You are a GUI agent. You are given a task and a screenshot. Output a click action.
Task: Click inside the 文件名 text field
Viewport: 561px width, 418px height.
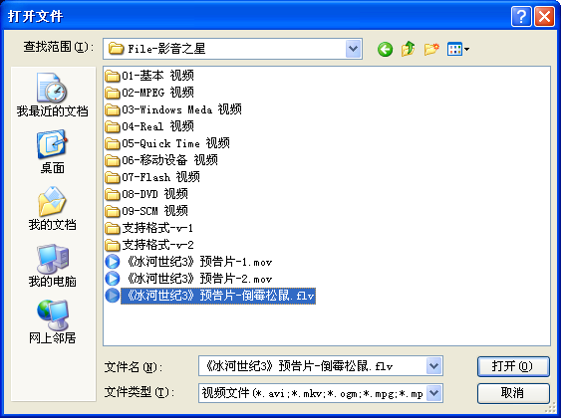[312, 366]
